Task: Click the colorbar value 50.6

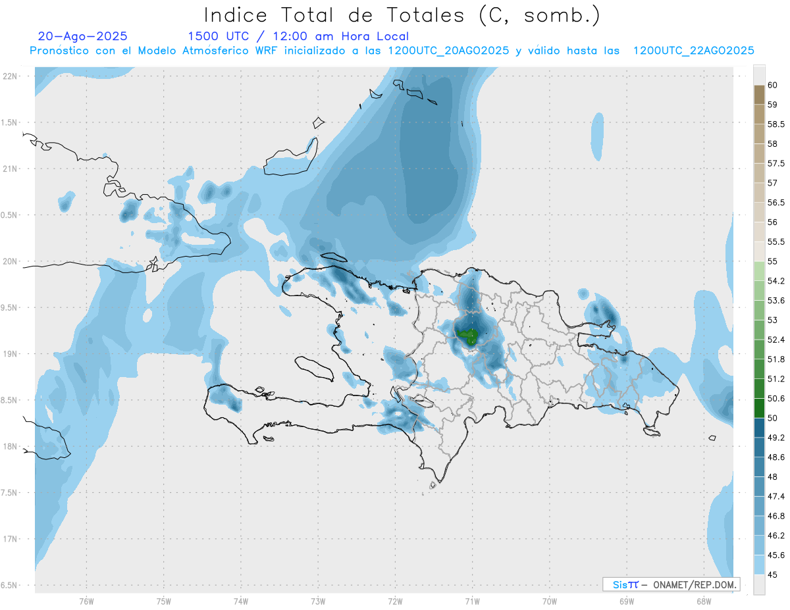Action: coord(776,399)
